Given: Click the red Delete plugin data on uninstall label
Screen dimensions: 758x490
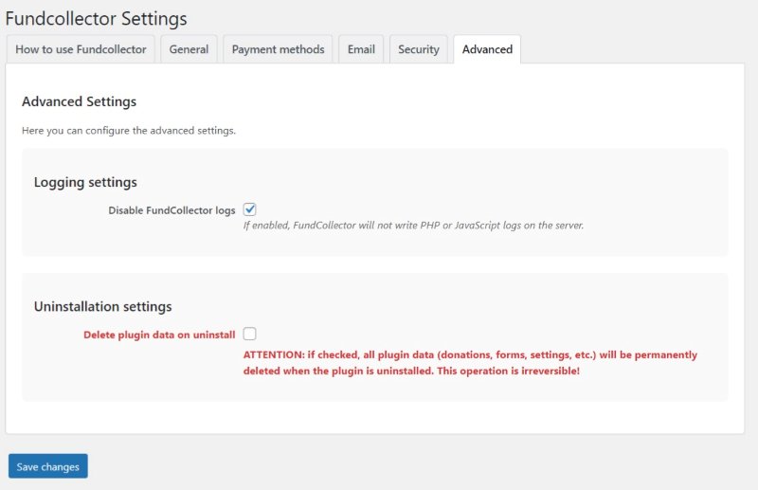Looking at the screenshot, I should click(x=159, y=335).
